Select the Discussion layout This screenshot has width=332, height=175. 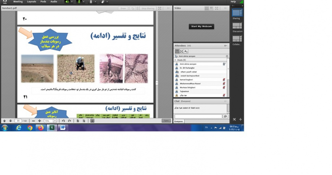tap(237, 26)
